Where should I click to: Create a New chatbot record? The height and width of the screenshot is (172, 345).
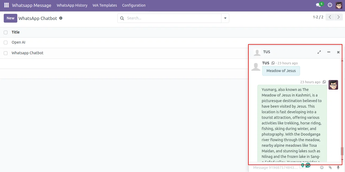click(10, 18)
